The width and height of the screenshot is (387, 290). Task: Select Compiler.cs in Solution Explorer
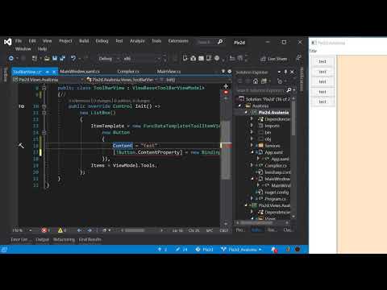[276, 165]
